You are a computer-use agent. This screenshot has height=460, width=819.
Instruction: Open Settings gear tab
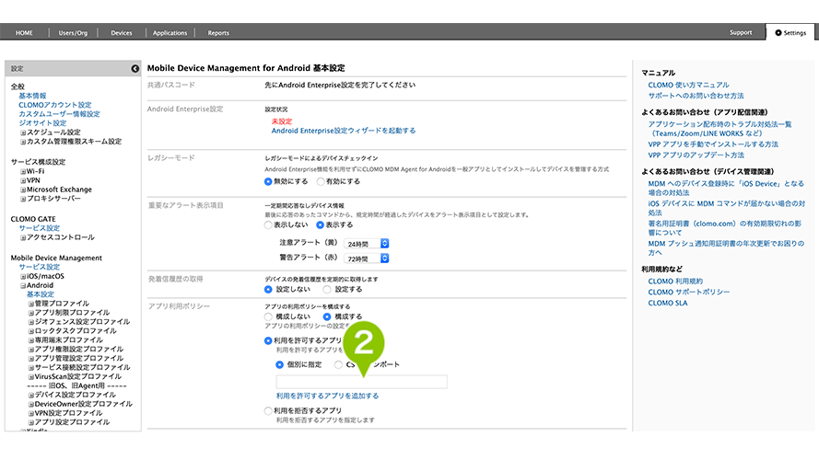pyautogui.click(x=790, y=32)
